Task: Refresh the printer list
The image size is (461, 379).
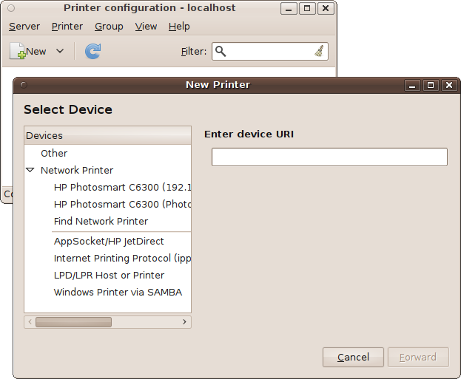Action: click(x=93, y=51)
